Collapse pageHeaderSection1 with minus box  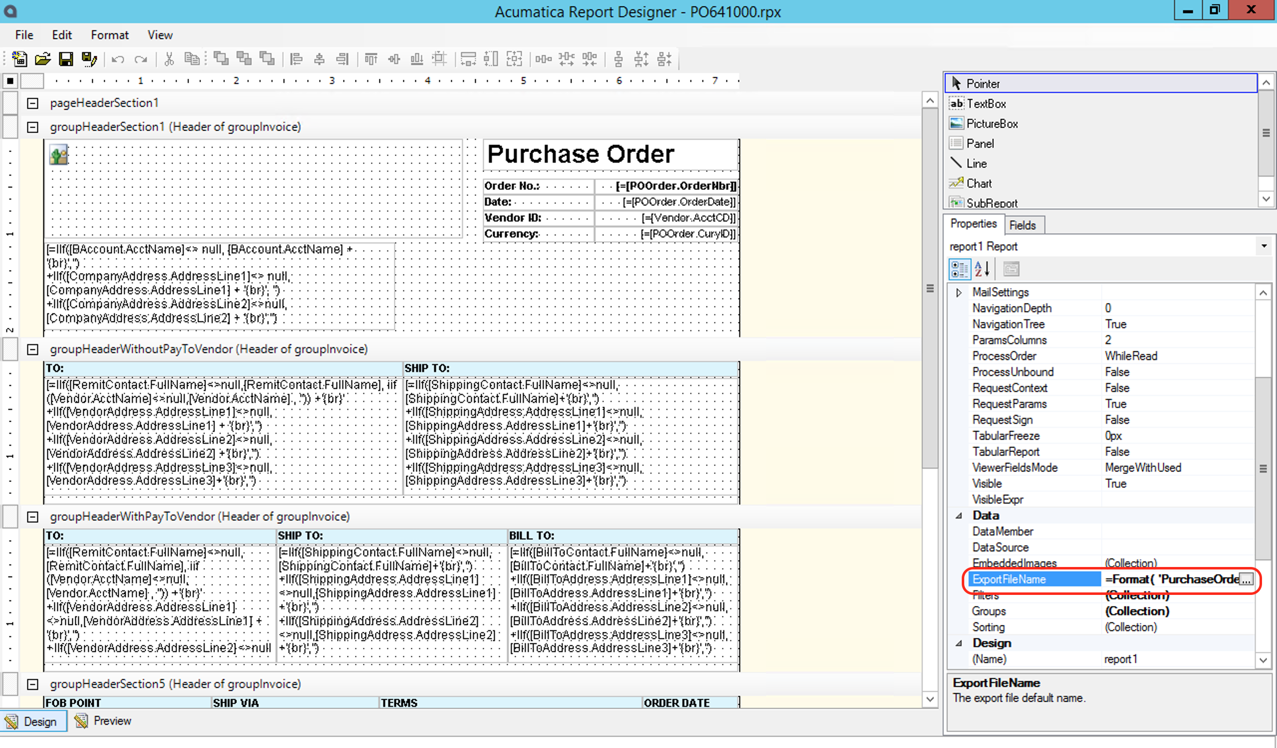[32, 103]
